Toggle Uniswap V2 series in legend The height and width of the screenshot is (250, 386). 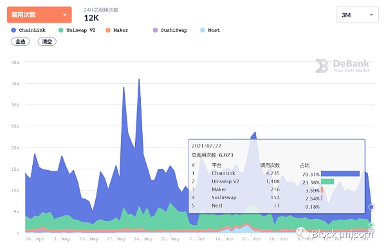click(x=77, y=30)
